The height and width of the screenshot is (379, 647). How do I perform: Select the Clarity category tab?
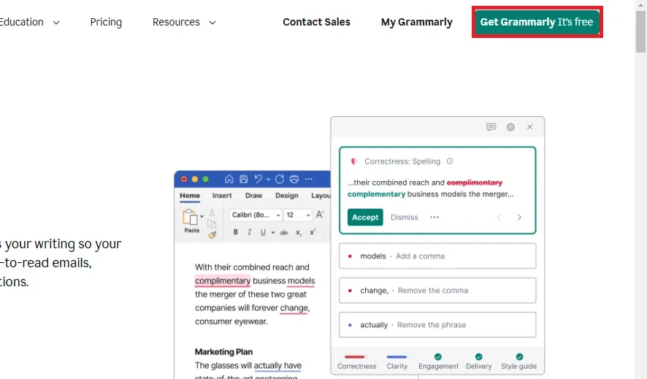click(397, 361)
